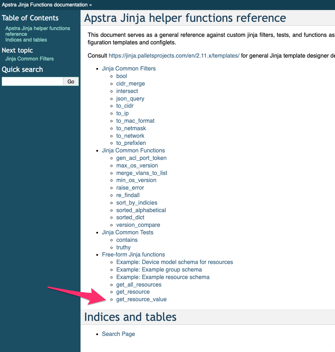Open the cidr_merge filter documentation

[x=130, y=83]
